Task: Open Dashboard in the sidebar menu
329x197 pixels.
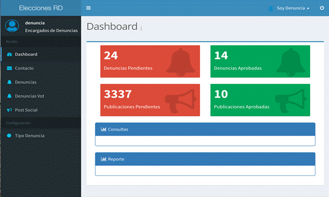Action: (41, 54)
